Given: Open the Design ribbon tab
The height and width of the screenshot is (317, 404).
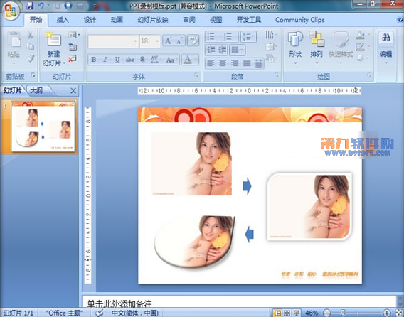Looking at the screenshot, I should click(90, 20).
